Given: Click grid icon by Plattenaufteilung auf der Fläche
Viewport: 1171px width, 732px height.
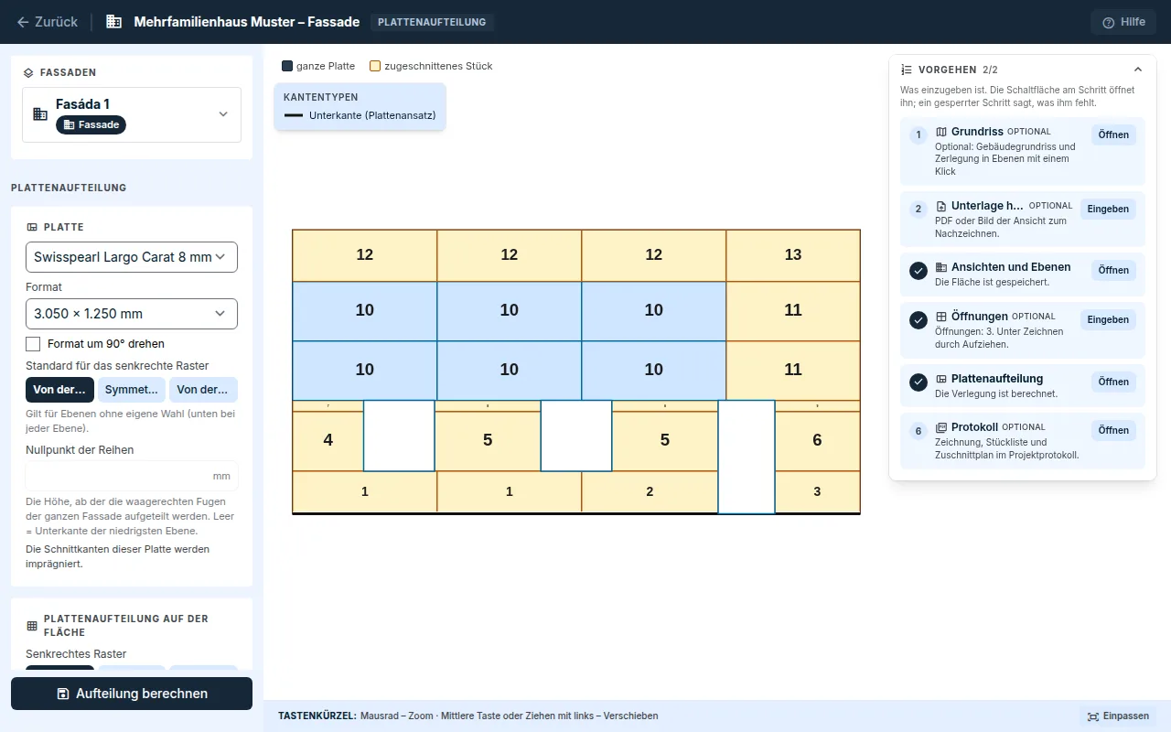Looking at the screenshot, I should point(32,626).
